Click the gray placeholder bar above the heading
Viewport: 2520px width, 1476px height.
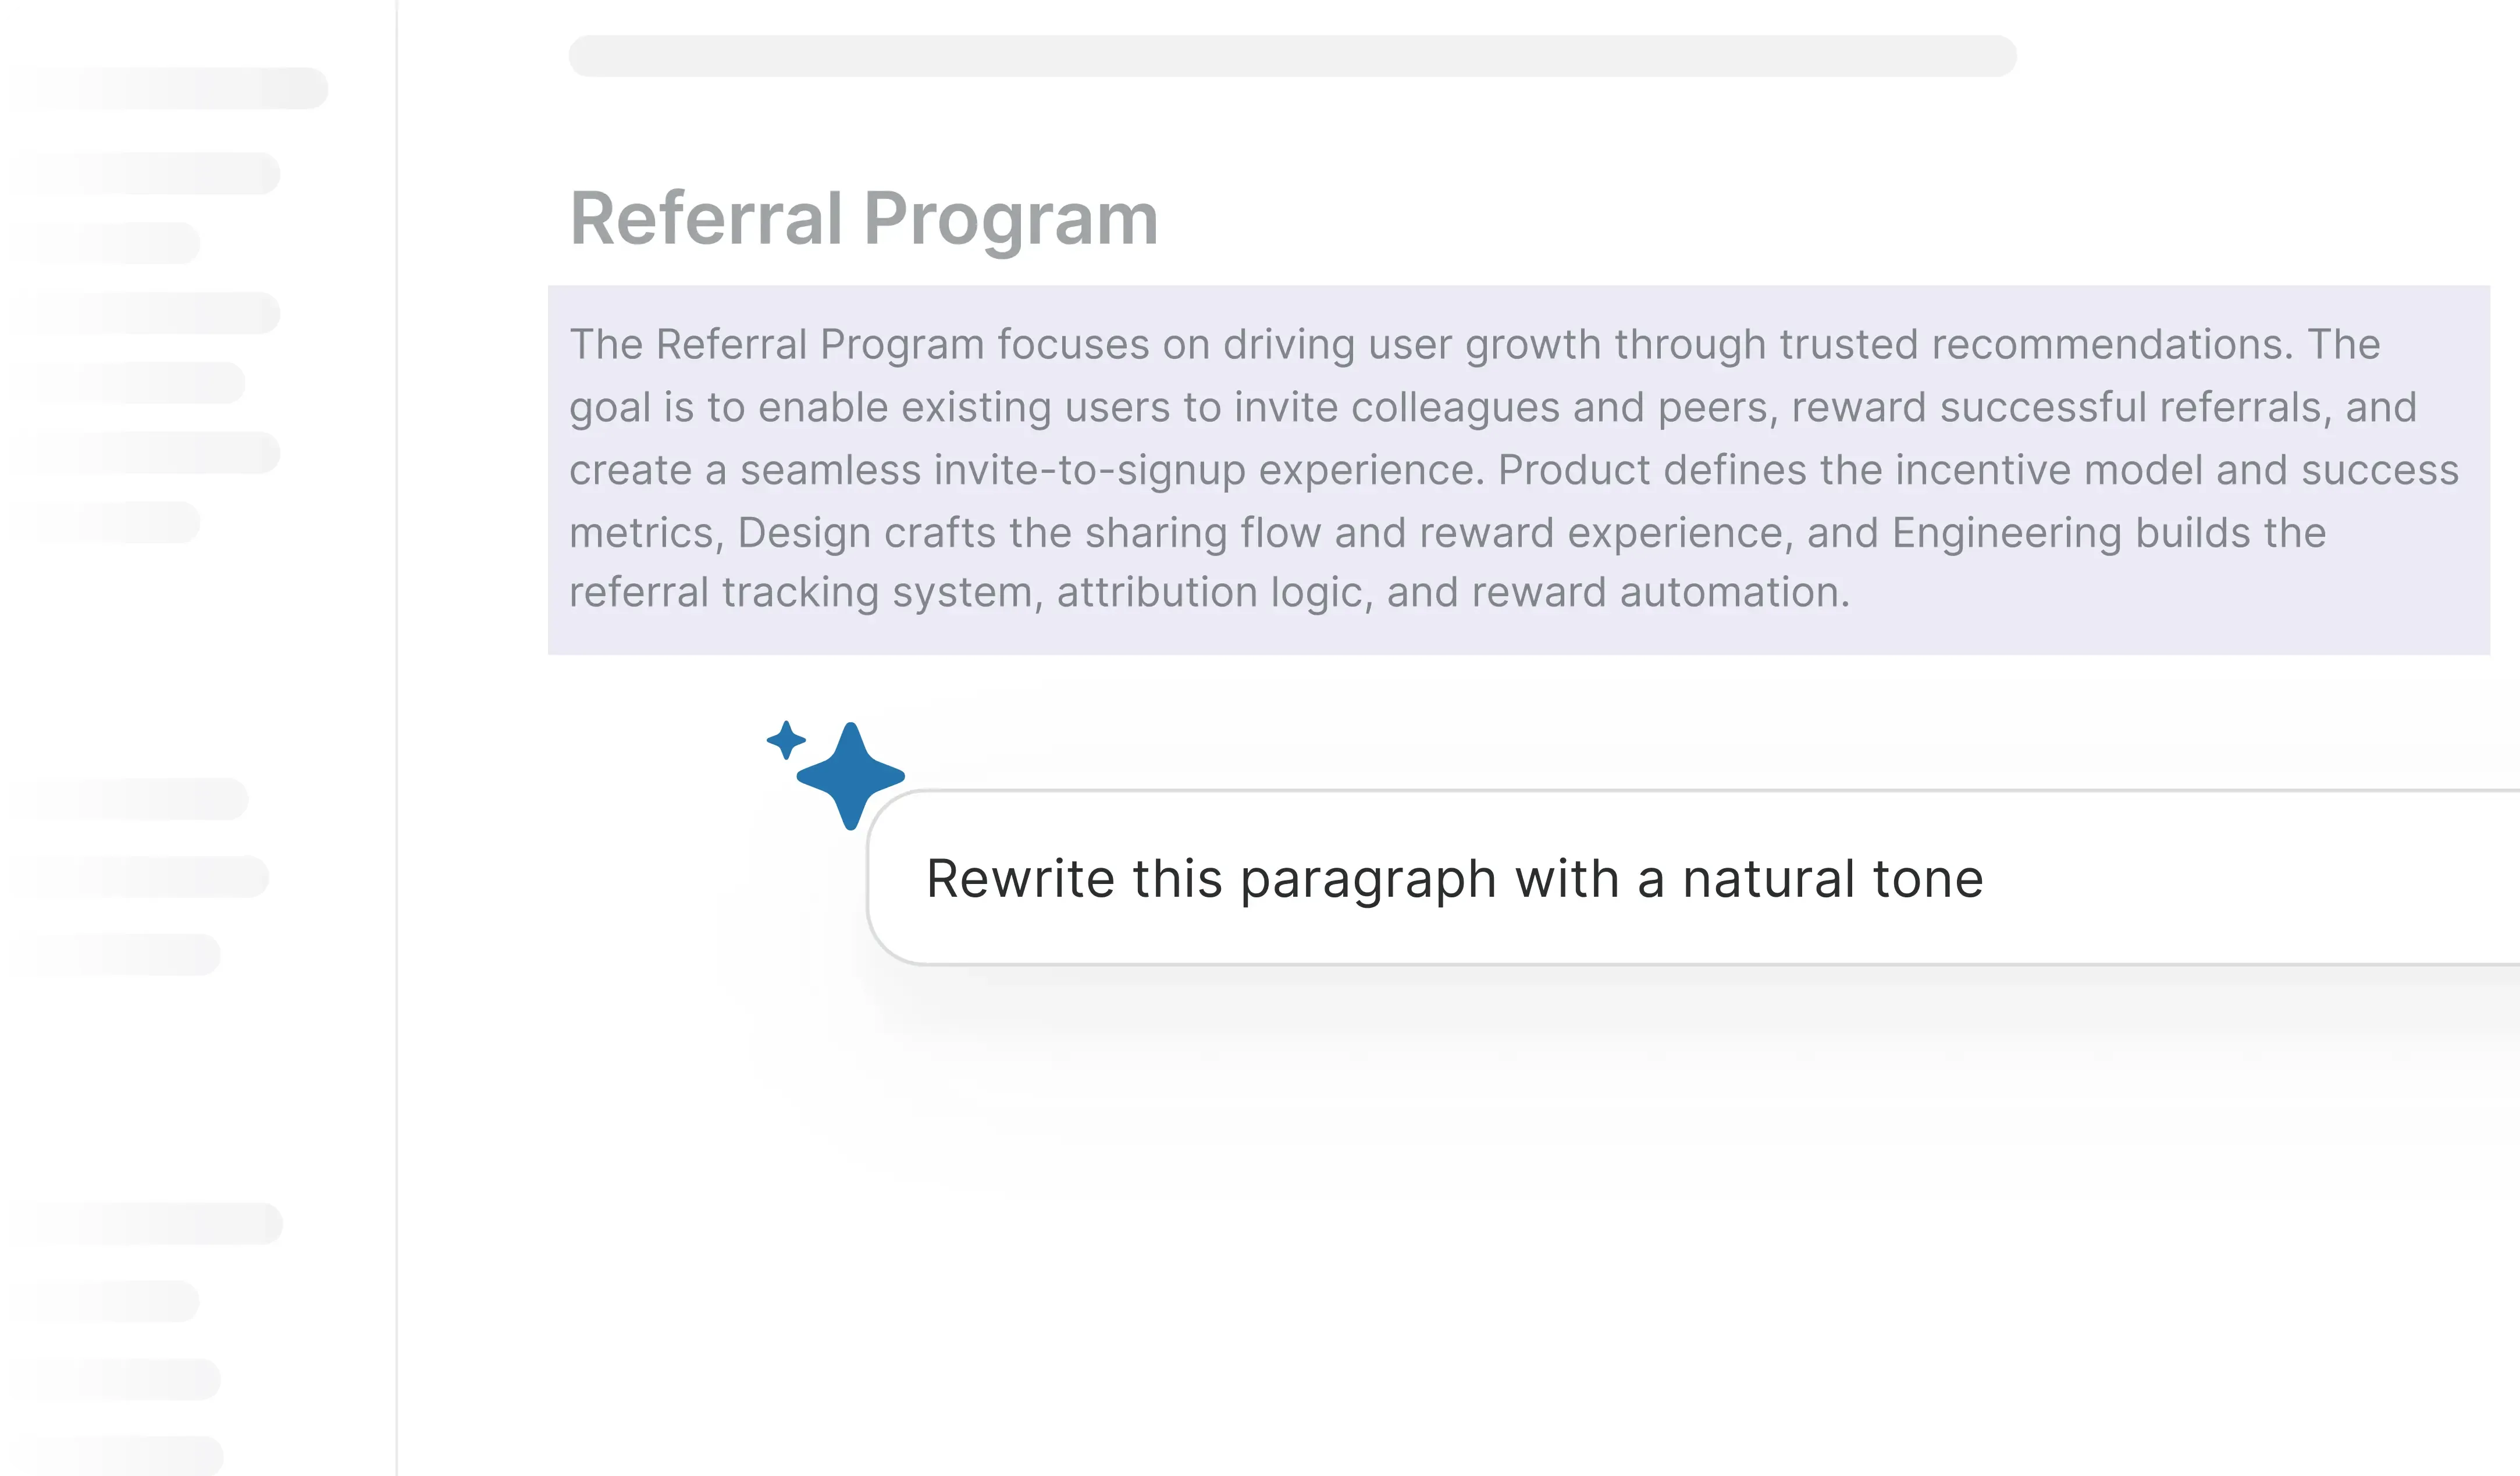pos(1292,56)
